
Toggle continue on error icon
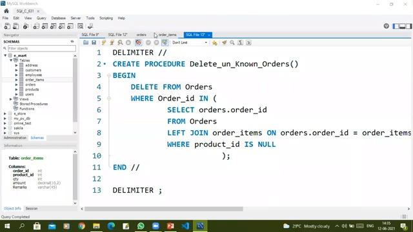pyautogui.click(x=138, y=43)
